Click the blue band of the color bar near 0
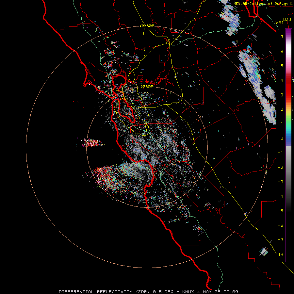Screen dimensions: 294x294 (x=288, y=140)
